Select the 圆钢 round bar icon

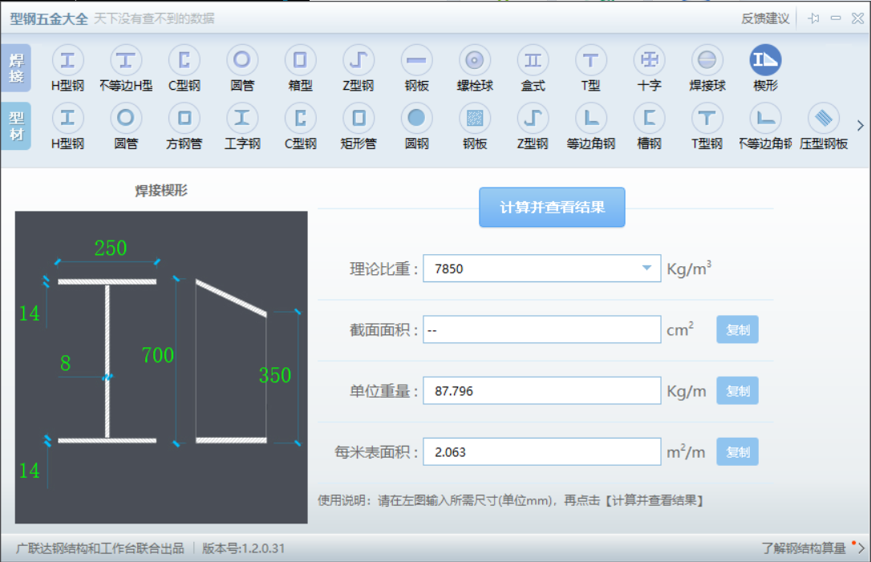click(416, 119)
